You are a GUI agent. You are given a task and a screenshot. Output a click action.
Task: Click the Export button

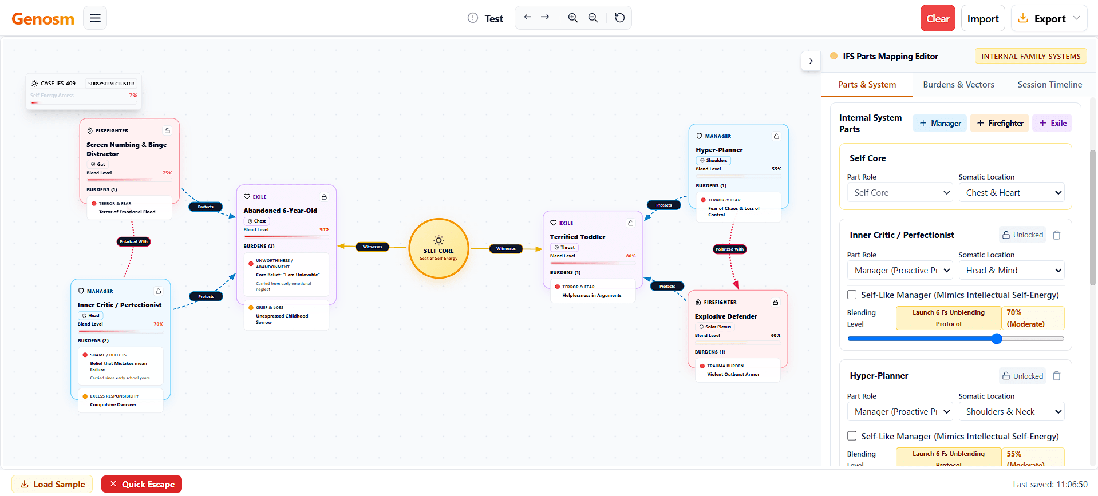click(1049, 18)
